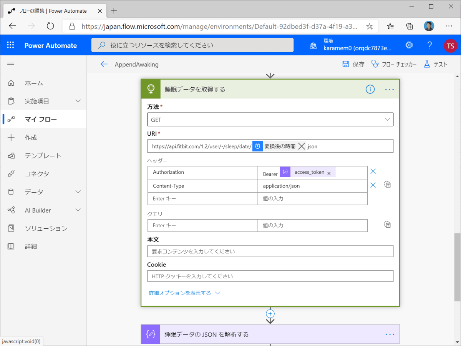Viewport: 461px width, 346px height.
Task: Start a テスト run
Action: [435, 64]
